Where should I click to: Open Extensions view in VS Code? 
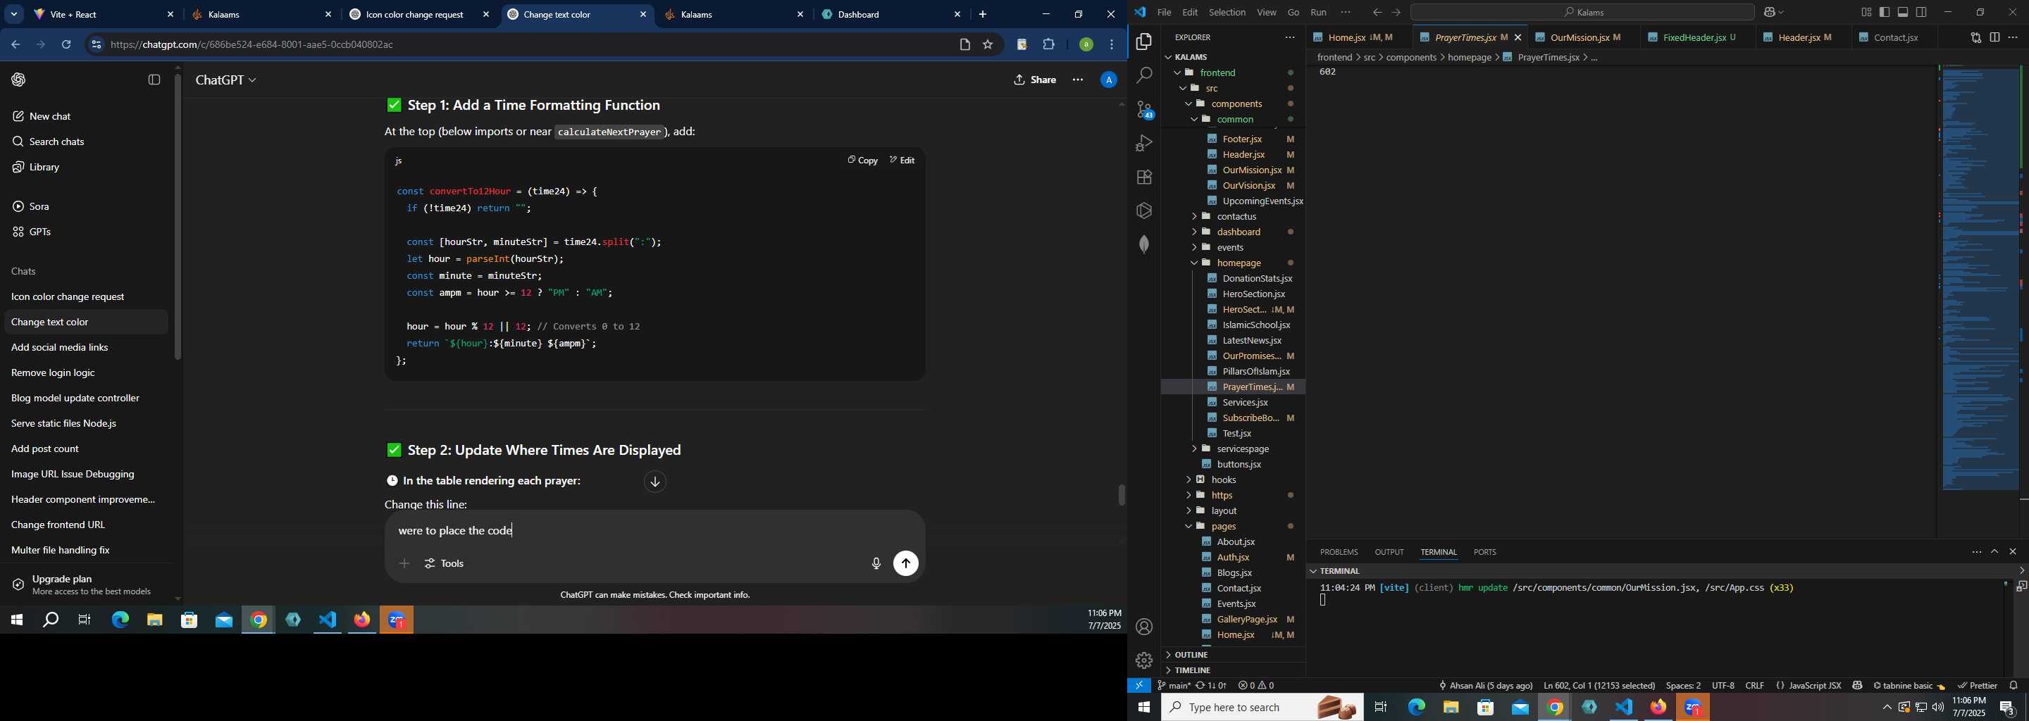(1143, 177)
